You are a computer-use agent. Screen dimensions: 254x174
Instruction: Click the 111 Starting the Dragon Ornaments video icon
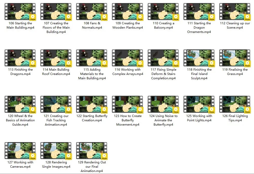click(199, 12)
